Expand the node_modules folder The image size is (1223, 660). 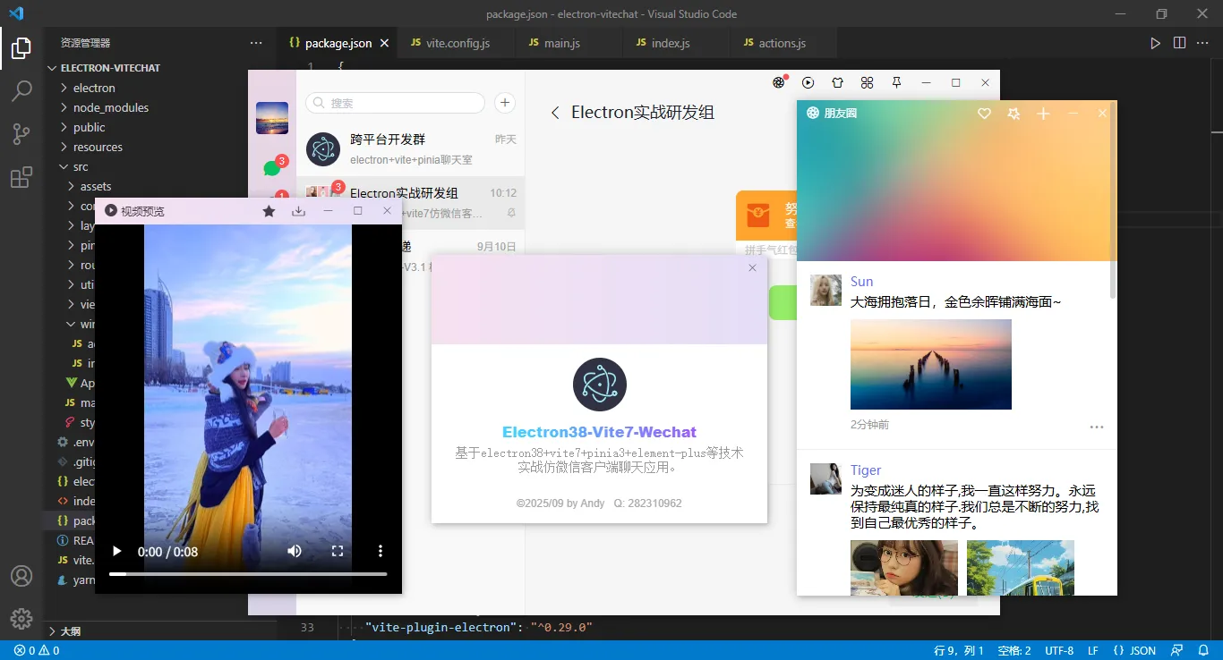[111, 107]
